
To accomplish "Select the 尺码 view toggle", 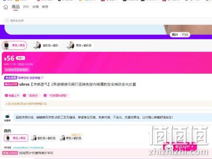I will point(185,35).
